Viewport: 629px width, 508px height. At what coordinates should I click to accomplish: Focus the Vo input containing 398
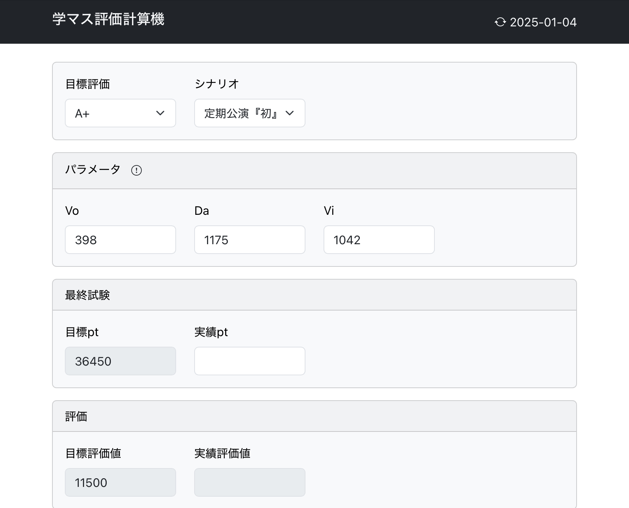[x=120, y=240]
